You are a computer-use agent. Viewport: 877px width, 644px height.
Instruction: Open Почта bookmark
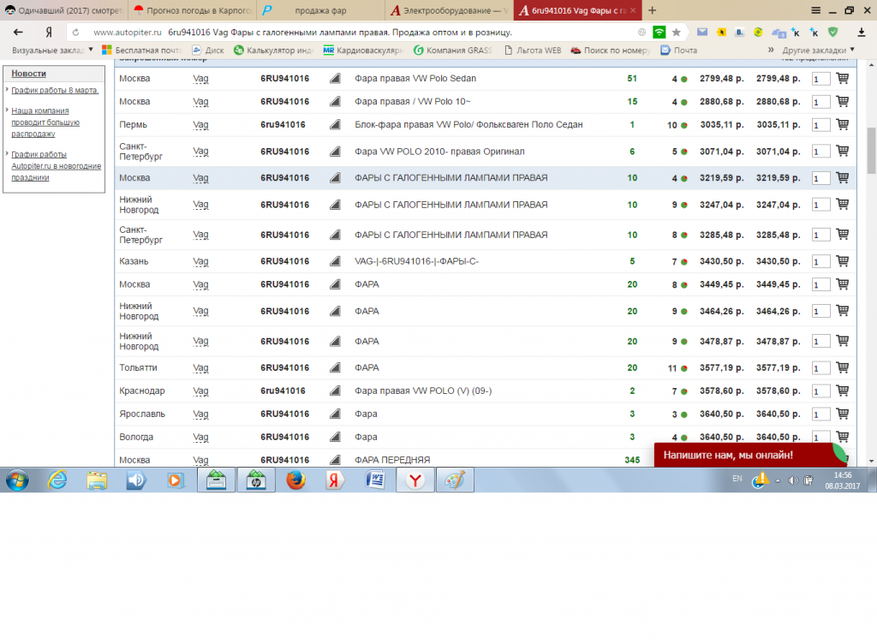pyautogui.click(x=679, y=50)
